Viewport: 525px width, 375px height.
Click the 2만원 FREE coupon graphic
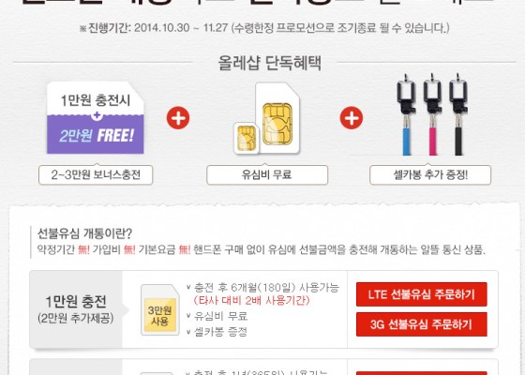[96, 118]
